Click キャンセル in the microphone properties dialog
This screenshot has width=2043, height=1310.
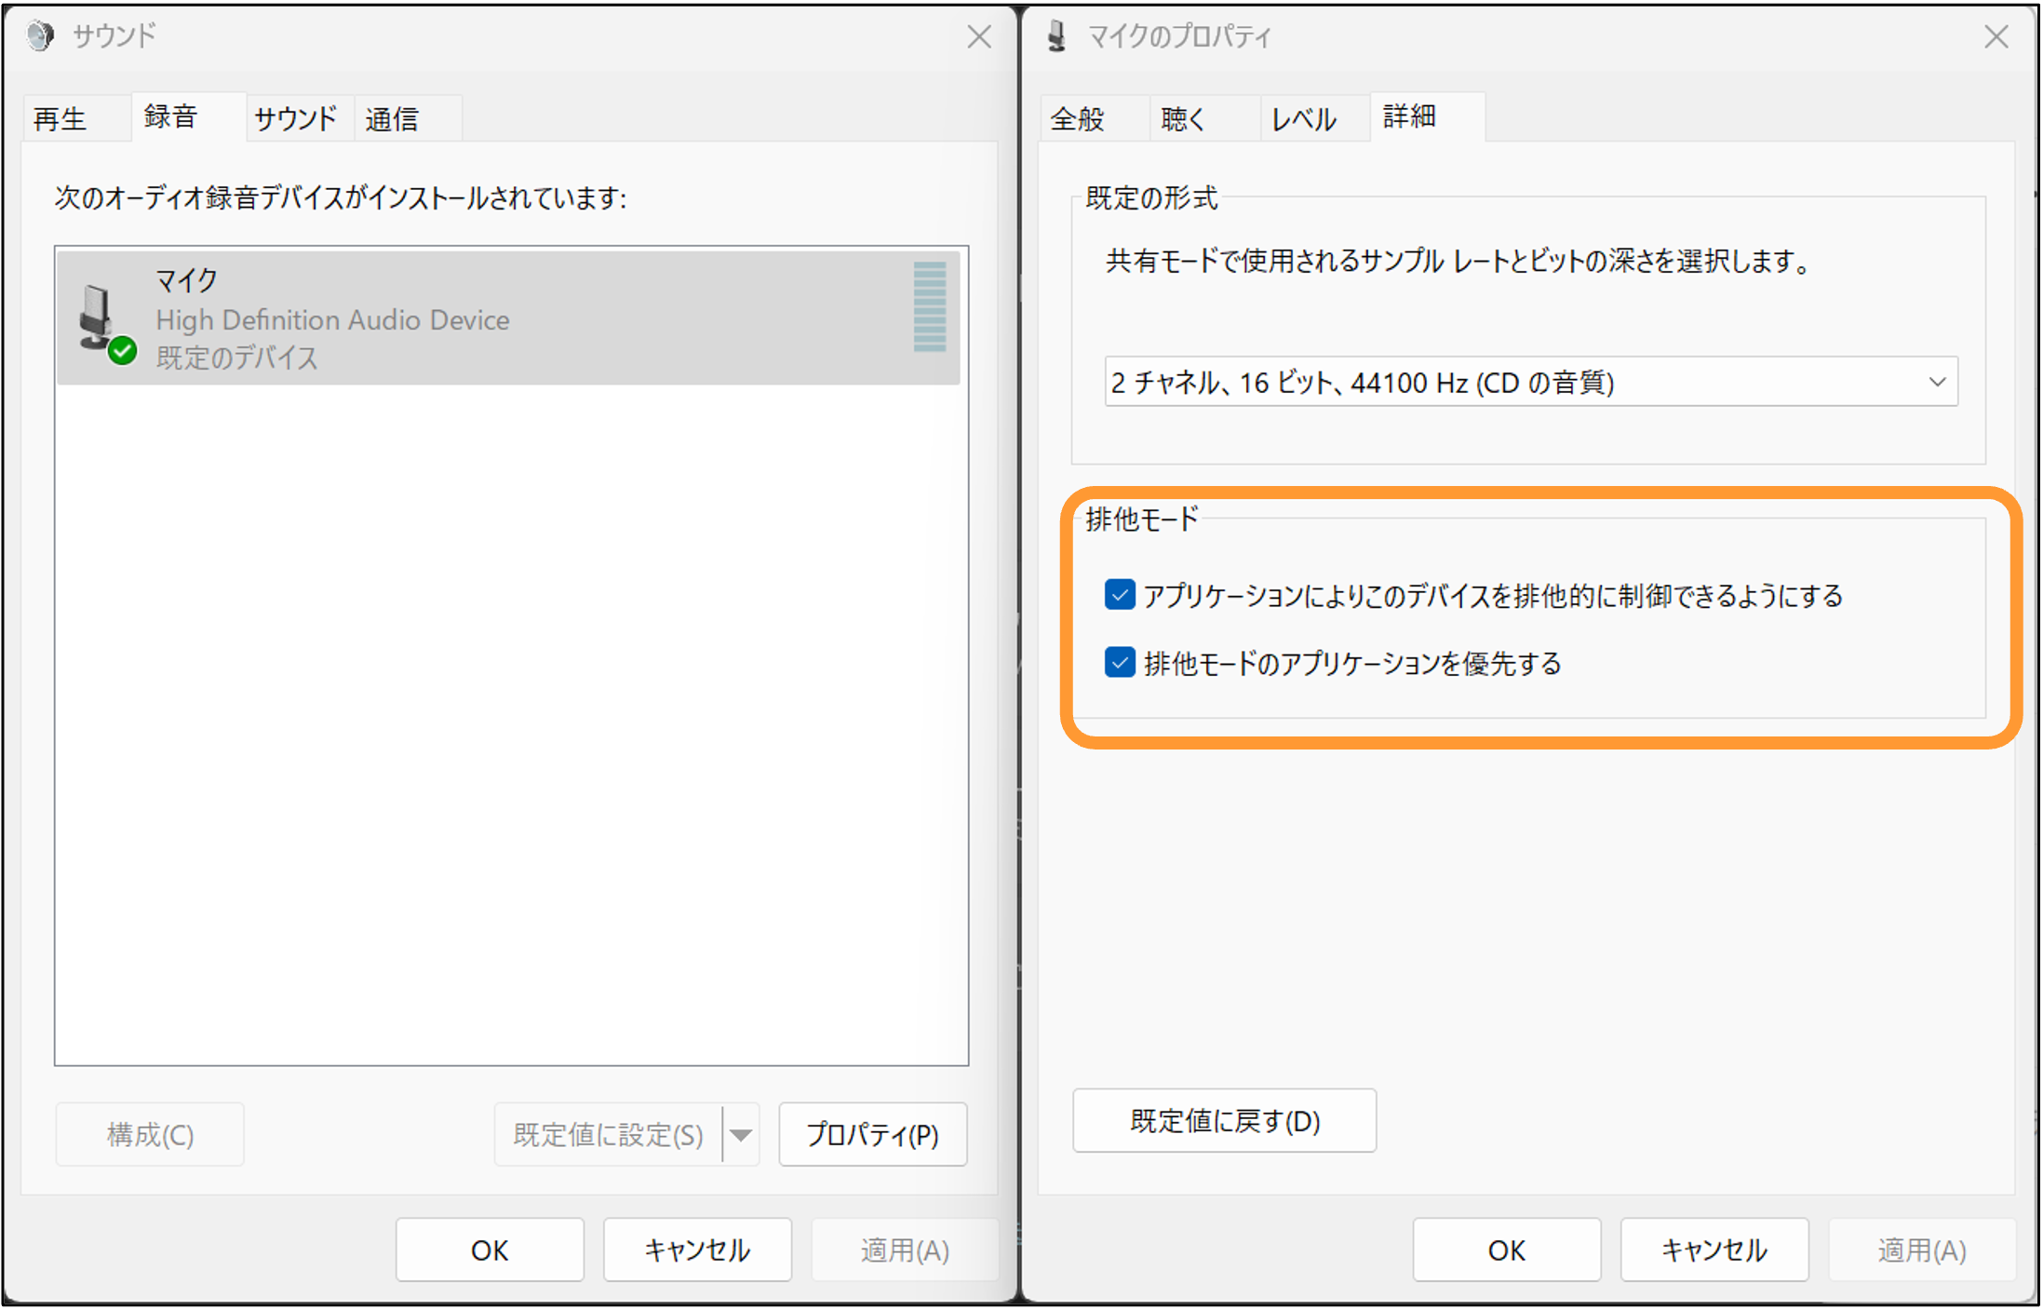1714,1249
